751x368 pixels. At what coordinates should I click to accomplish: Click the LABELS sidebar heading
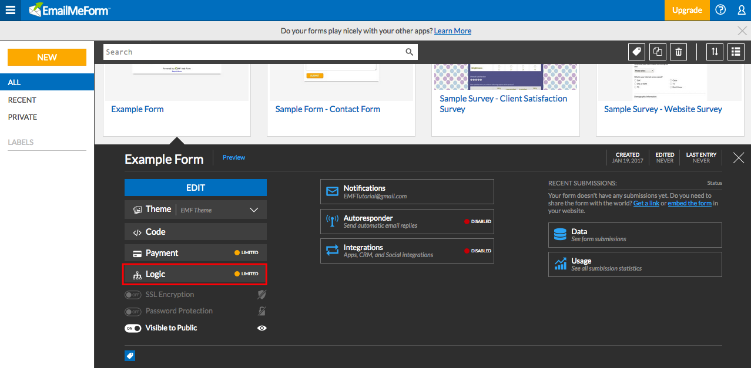[21, 142]
